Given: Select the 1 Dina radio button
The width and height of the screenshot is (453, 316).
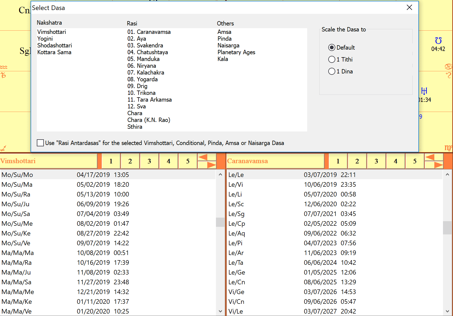Looking at the screenshot, I should [331, 72].
